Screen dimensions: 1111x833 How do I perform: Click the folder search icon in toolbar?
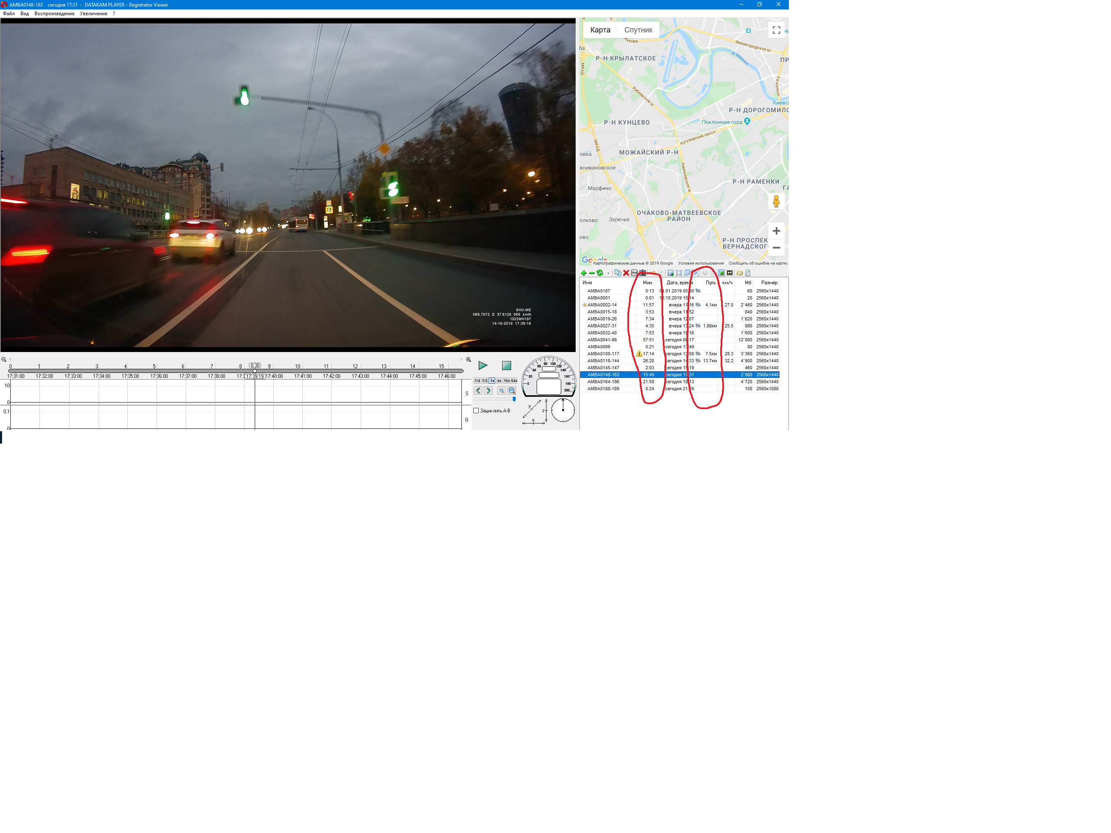pos(739,273)
